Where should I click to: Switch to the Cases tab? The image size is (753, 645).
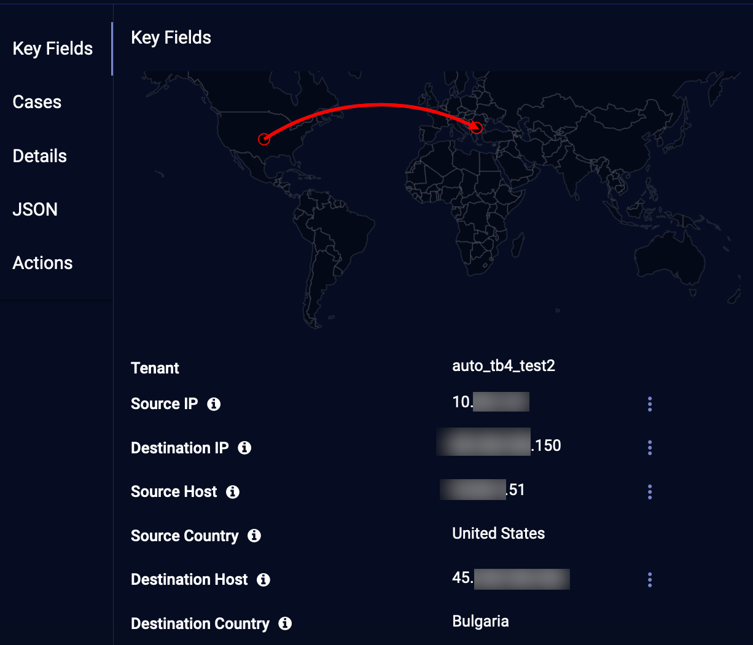[37, 102]
